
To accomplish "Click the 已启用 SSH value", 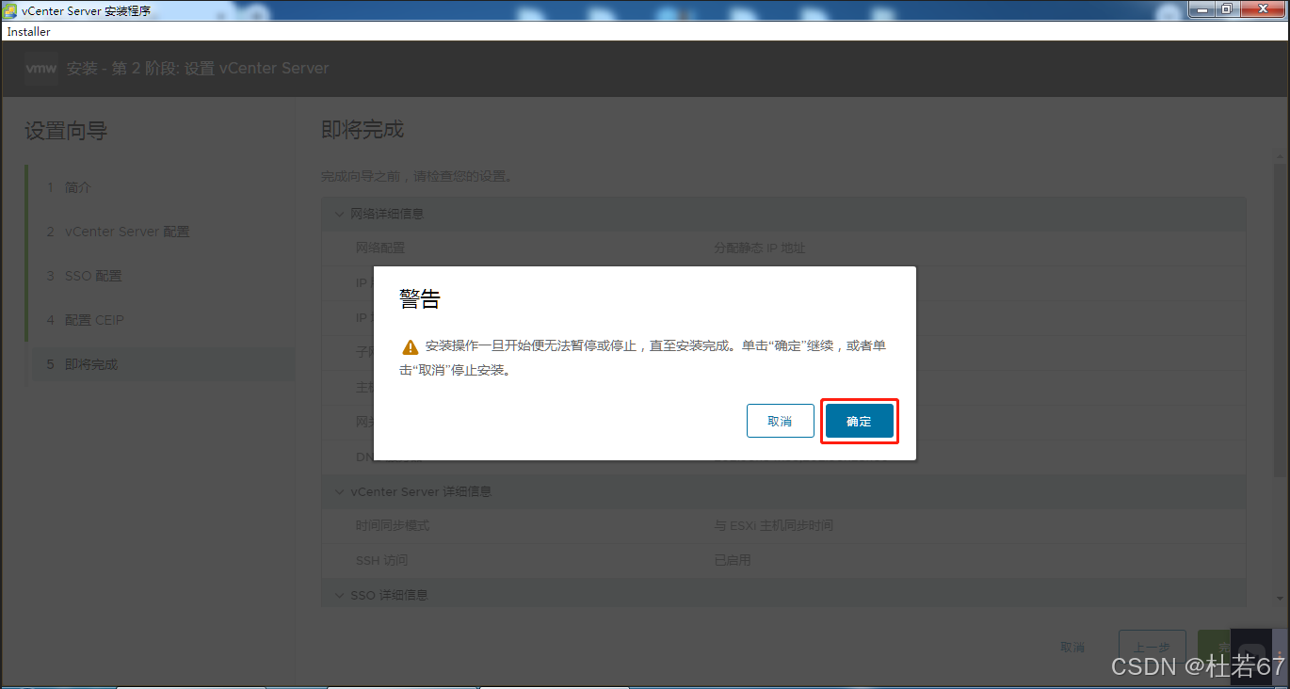I will (x=733, y=560).
